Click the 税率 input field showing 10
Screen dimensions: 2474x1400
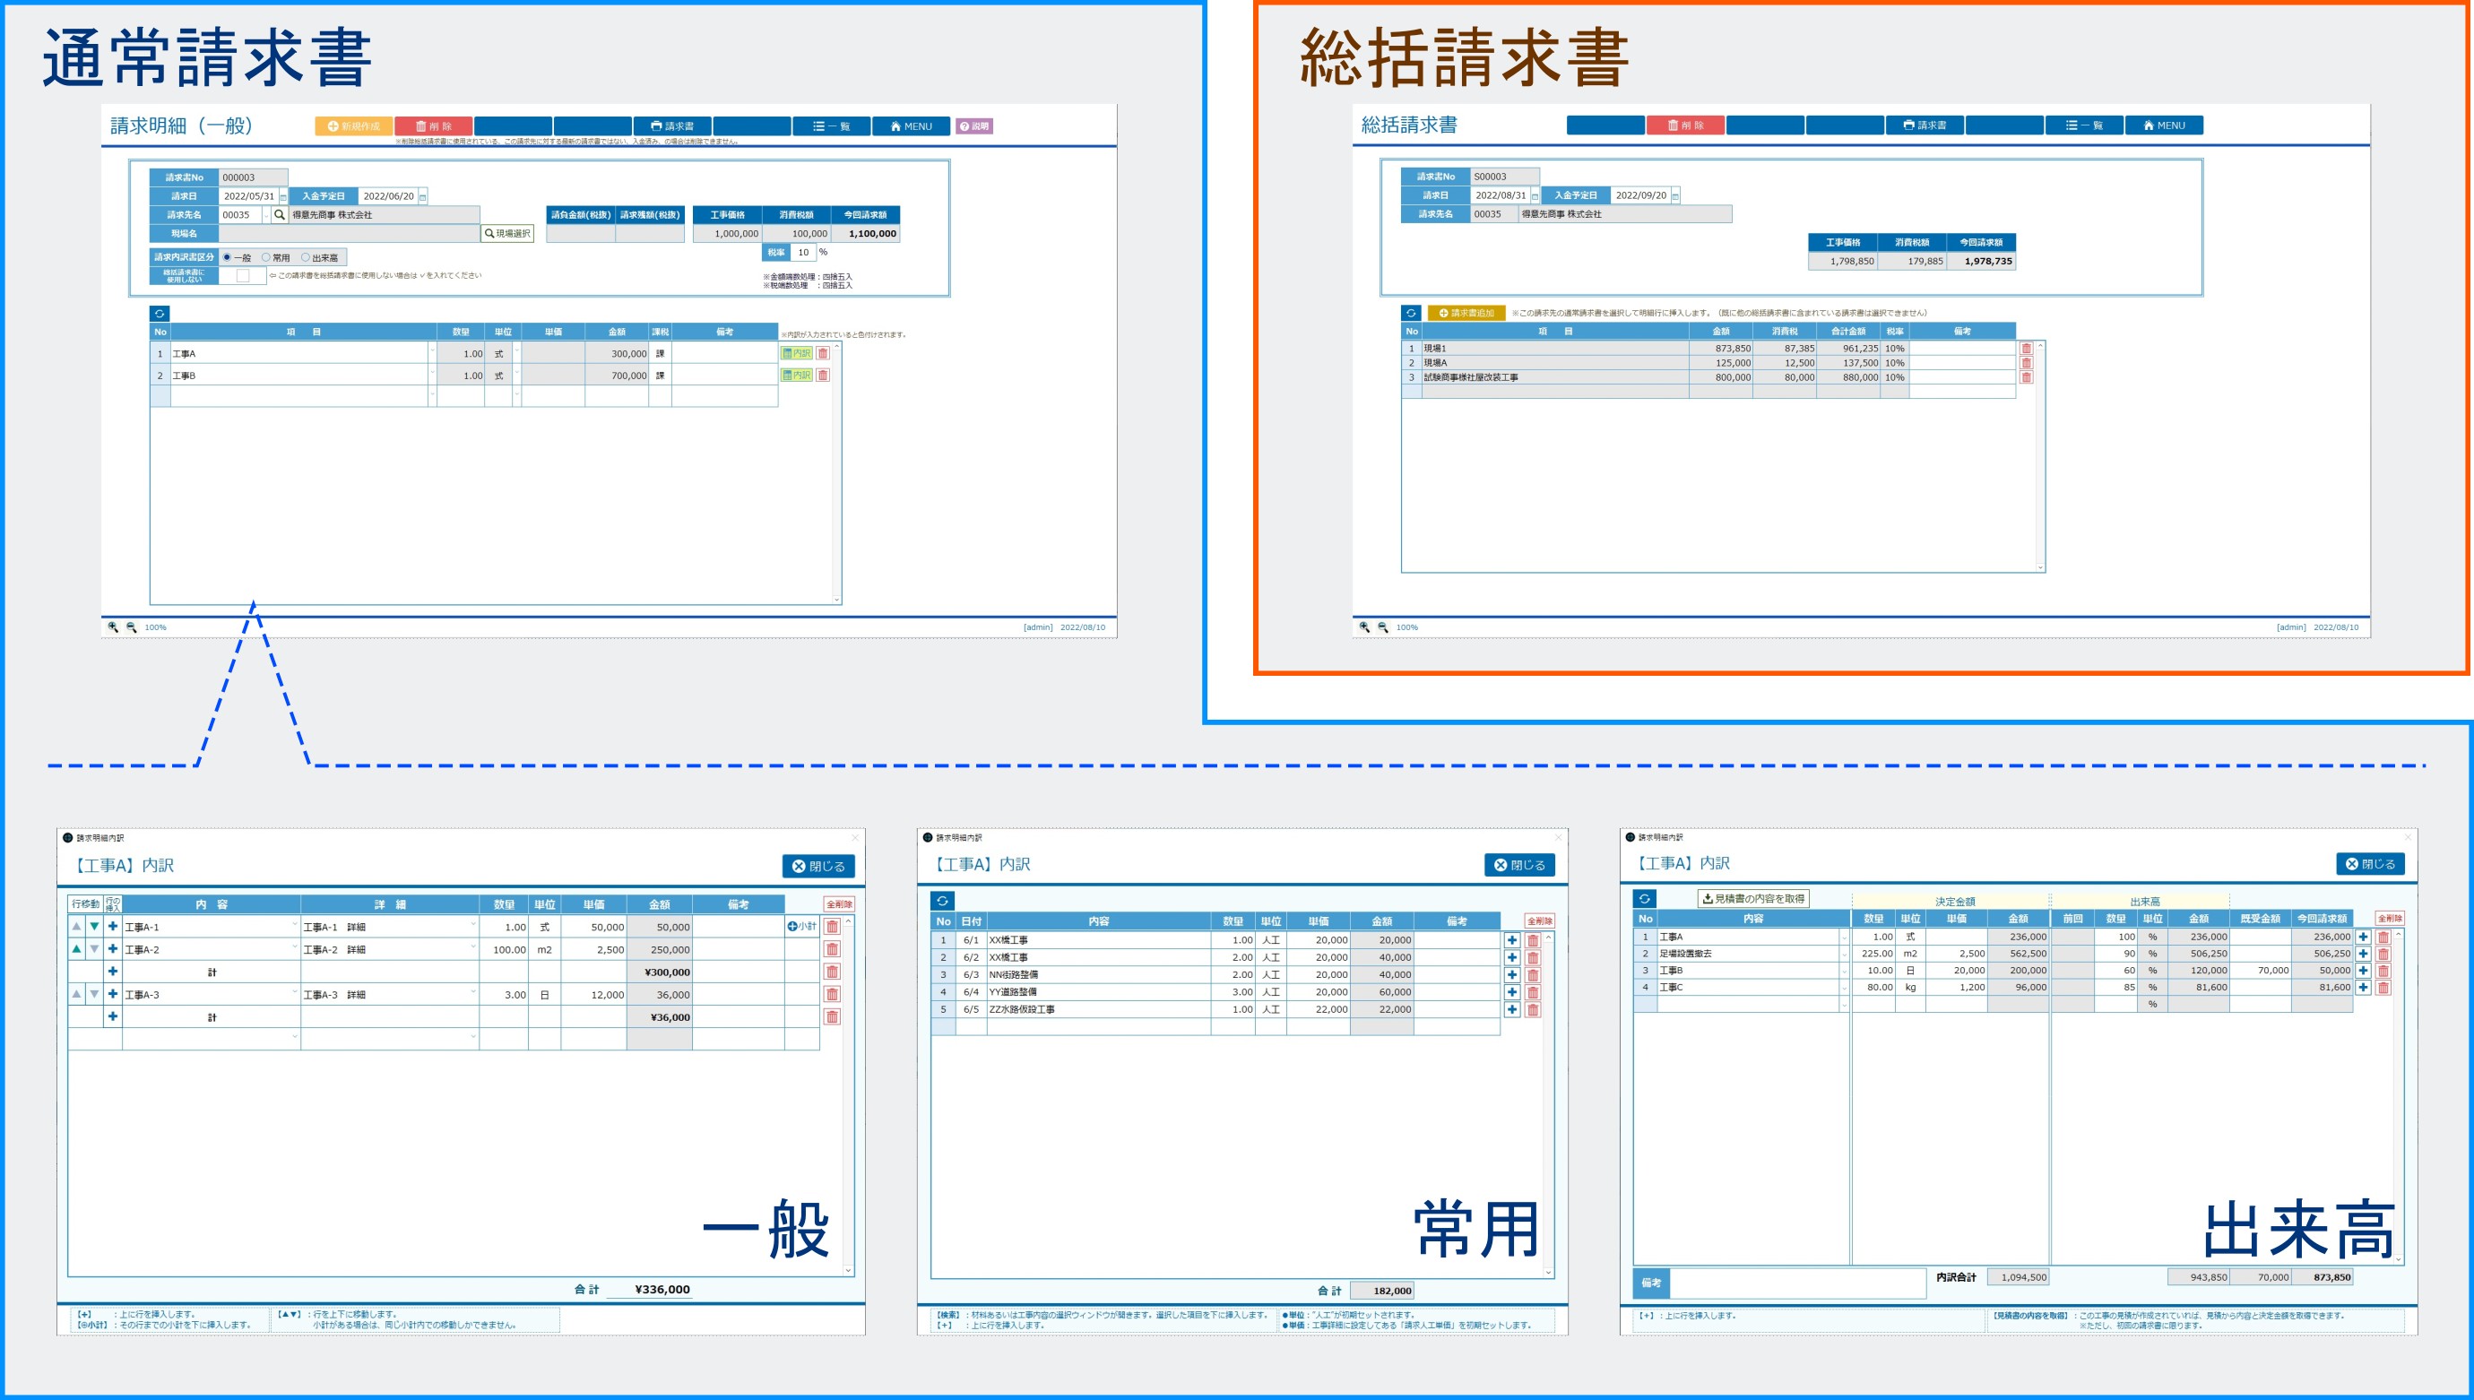803,252
